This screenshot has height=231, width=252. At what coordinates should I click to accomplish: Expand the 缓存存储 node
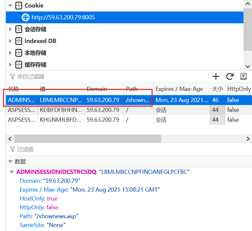point(10,65)
